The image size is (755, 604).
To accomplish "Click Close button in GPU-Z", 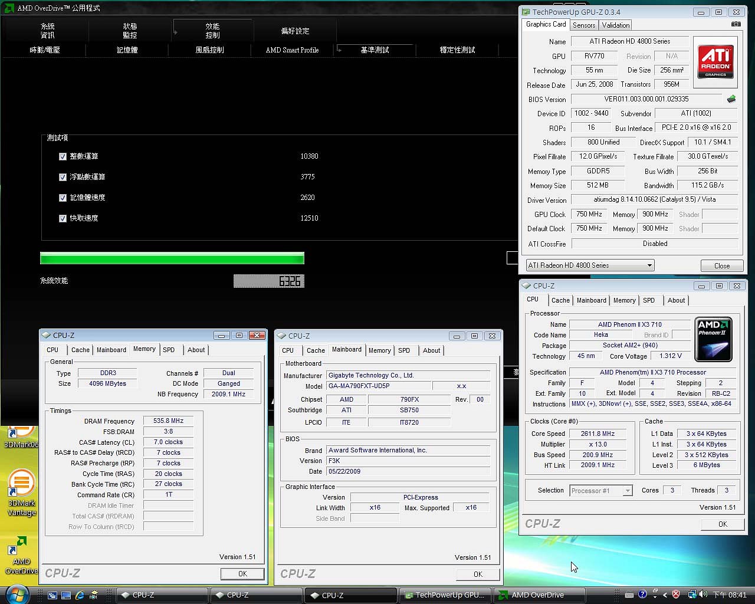I will (722, 266).
